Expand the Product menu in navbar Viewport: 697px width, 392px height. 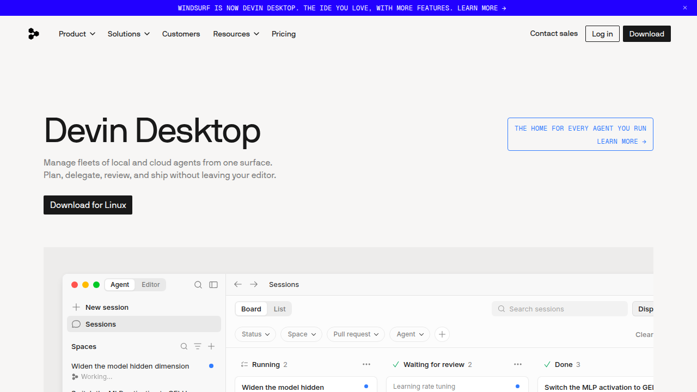point(77,34)
